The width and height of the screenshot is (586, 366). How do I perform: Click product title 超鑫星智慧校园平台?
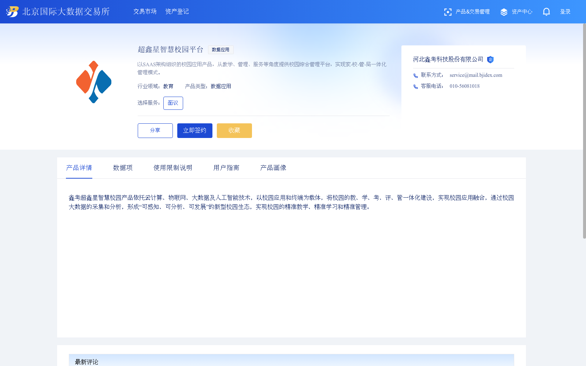point(171,50)
